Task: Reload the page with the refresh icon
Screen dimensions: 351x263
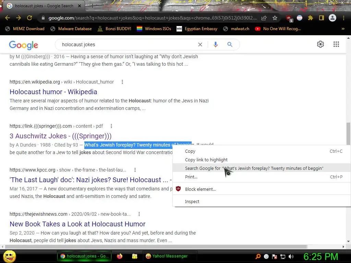Action: [x=29, y=18]
